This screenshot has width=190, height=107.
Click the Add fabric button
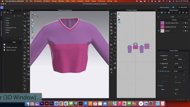click(x=172, y=17)
